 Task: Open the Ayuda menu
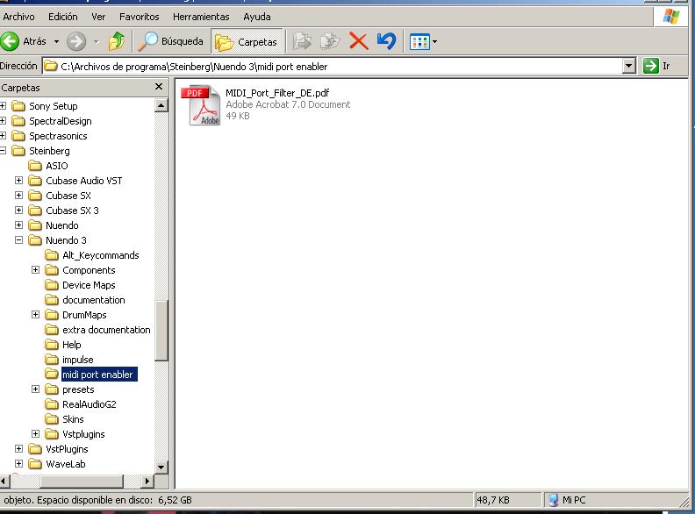click(257, 17)
